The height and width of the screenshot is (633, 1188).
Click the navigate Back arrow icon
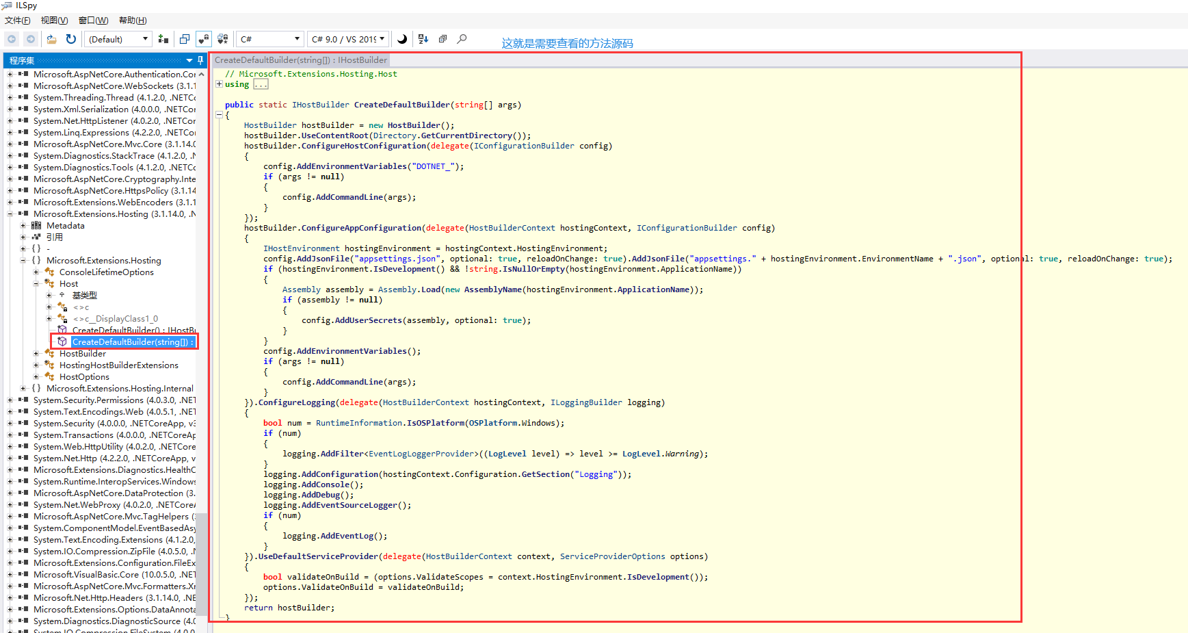click(12, 39)
